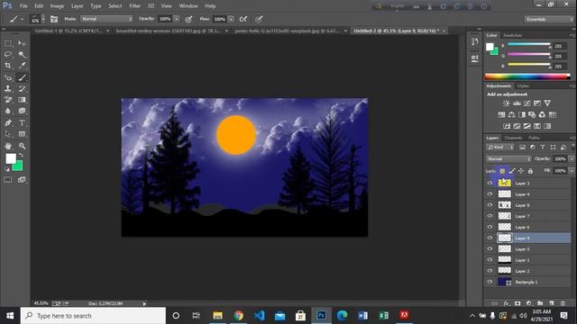577x324 pixels.
Task: Select the Clone Stamp tool
Action: click(x=8, y=88)
